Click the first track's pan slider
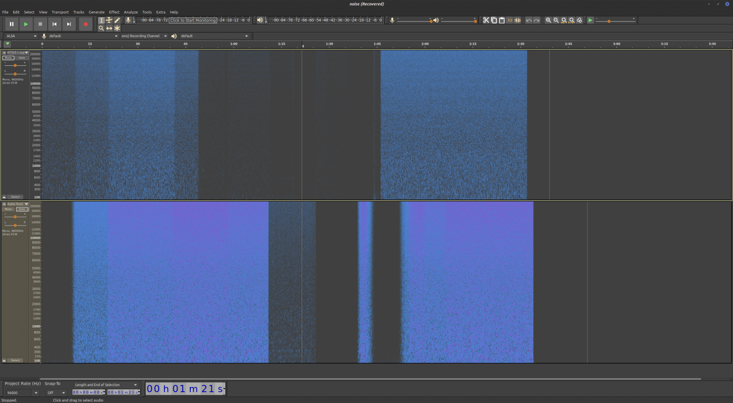The width and height of the screenshot is (733, 403). click(15, 74)
